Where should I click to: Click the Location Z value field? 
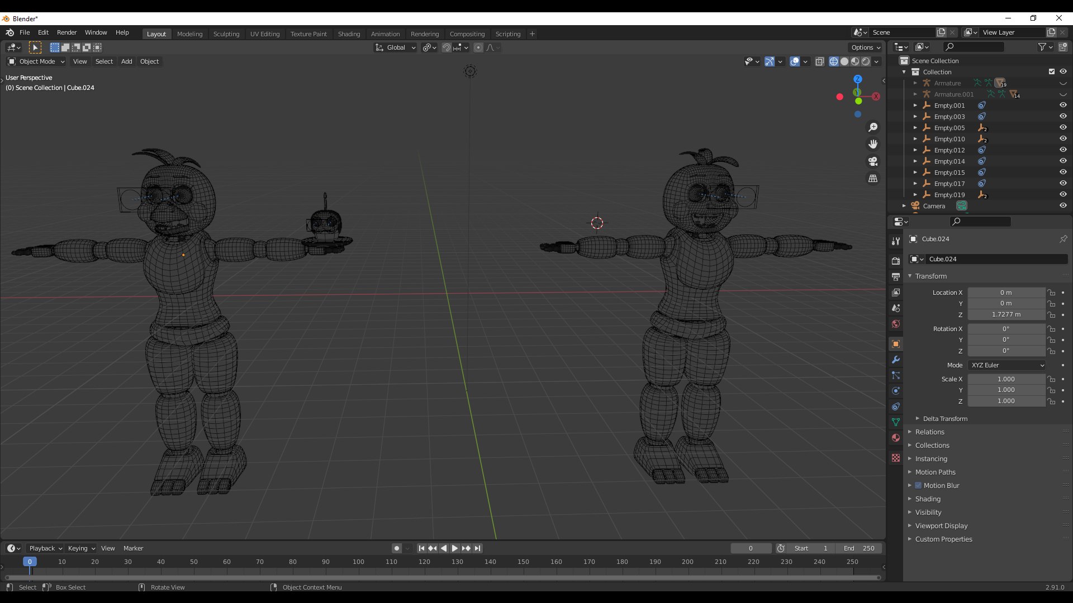(x=1006, y=314)
